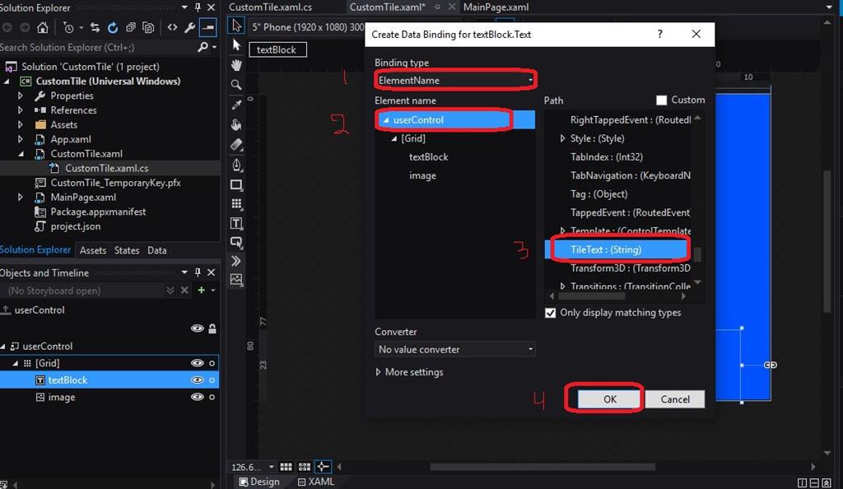Select the Rectangle shape tool

coord(236,184)
